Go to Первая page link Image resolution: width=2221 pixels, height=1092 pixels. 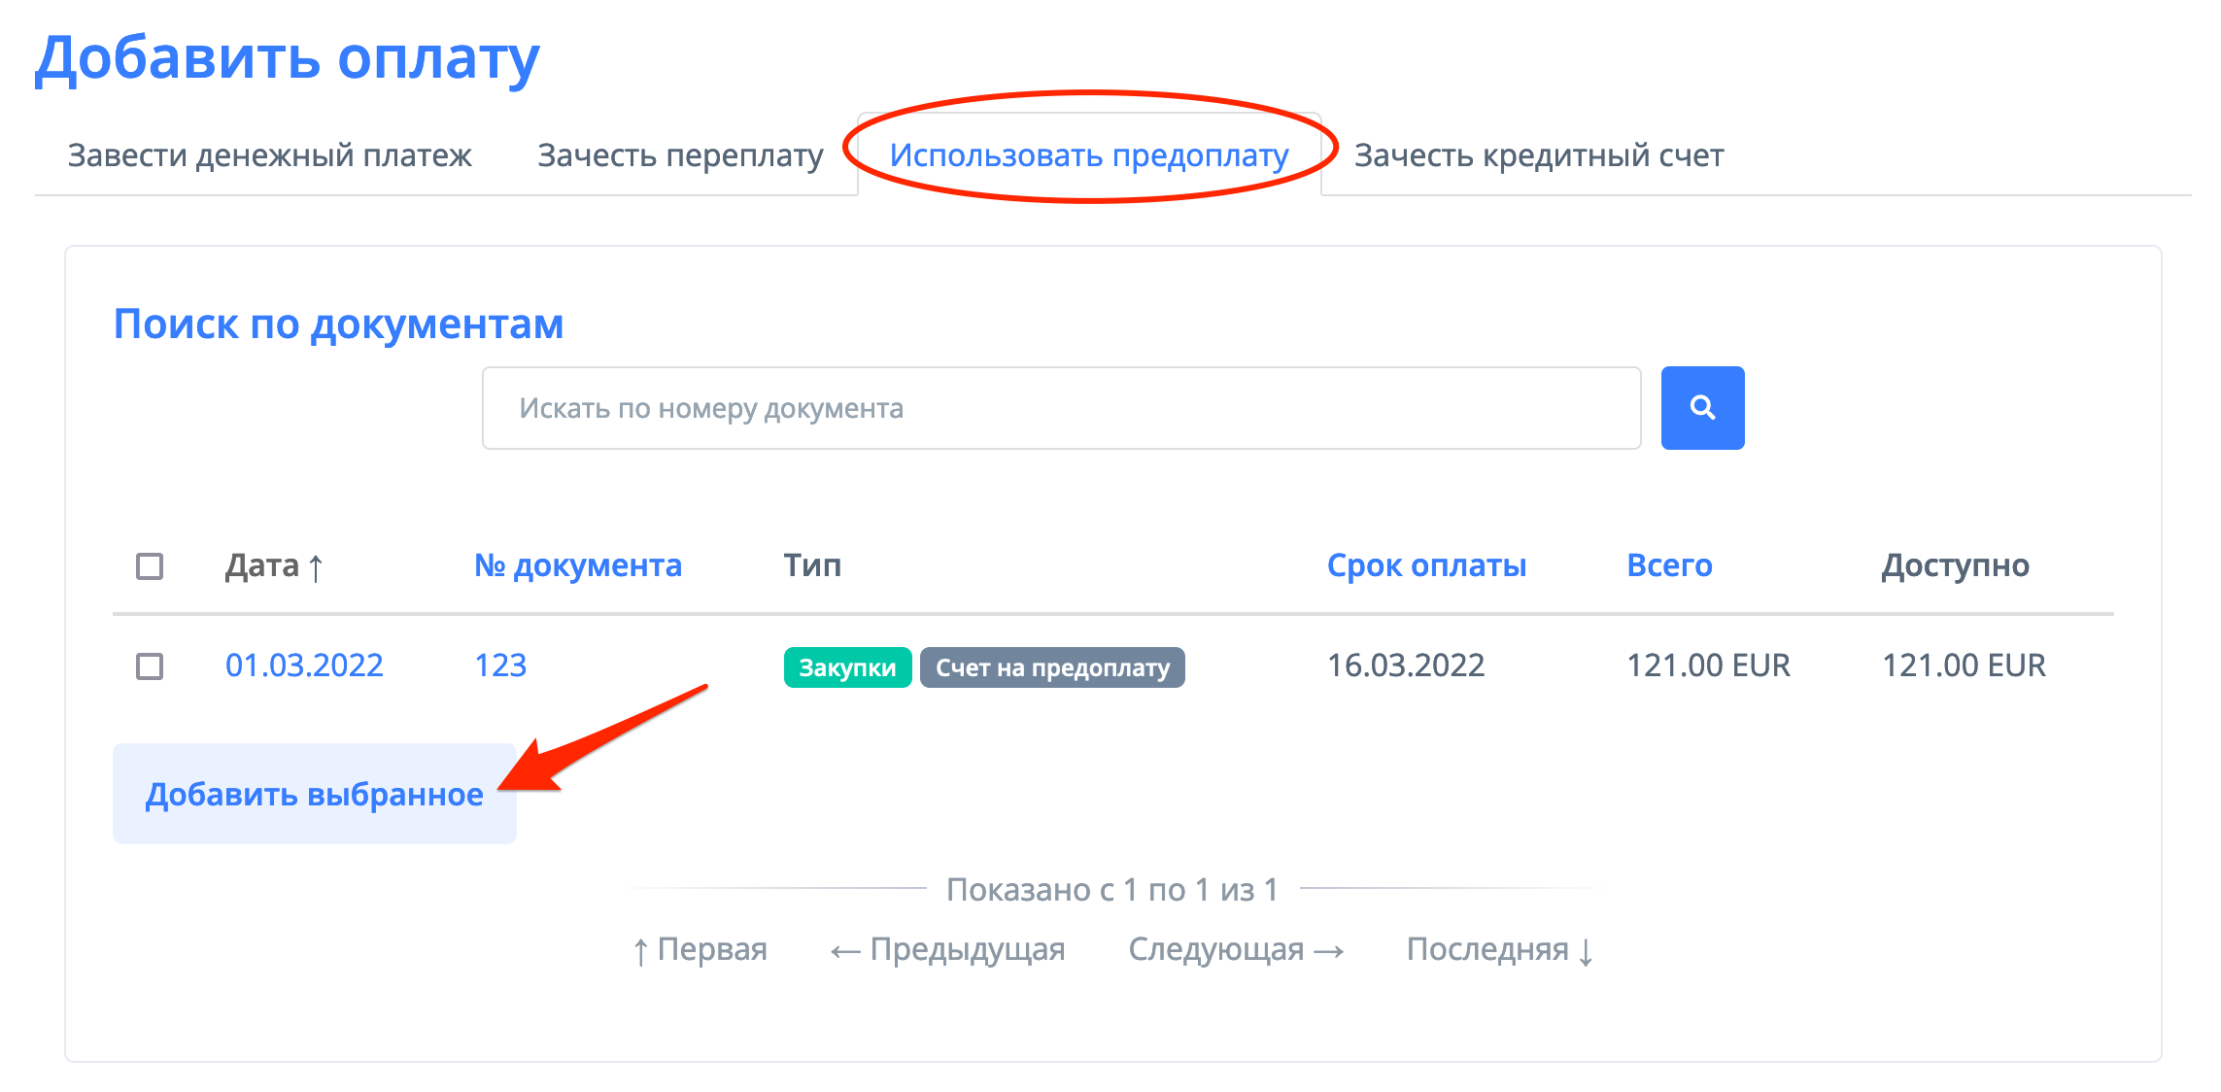click(700, 949)
